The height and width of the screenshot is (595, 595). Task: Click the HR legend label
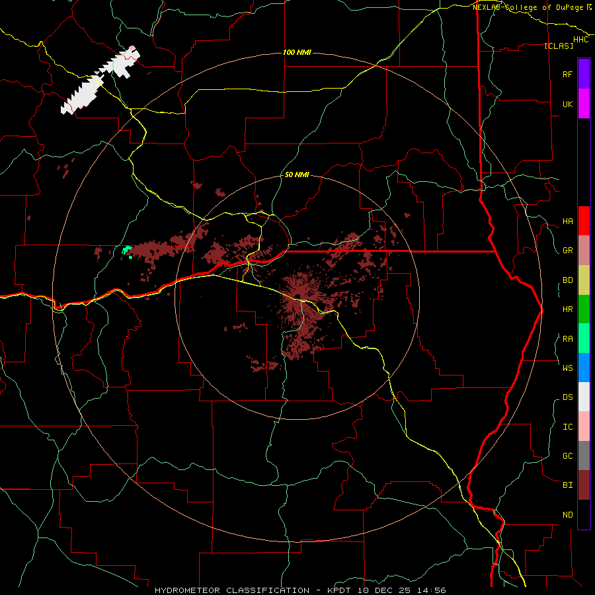tap(567, 309)
